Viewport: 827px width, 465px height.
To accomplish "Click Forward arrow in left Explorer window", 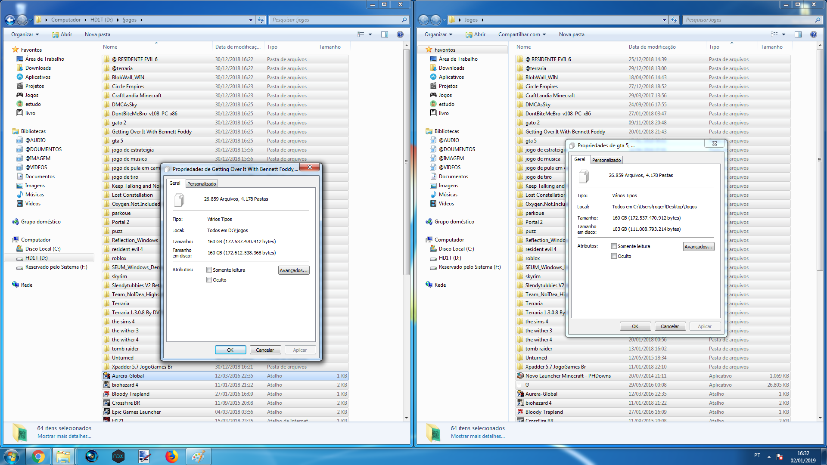I will pyautogui.click(x=22, y=20).
